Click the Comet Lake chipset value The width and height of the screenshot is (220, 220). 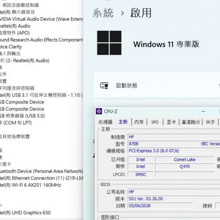pos(185,159)
